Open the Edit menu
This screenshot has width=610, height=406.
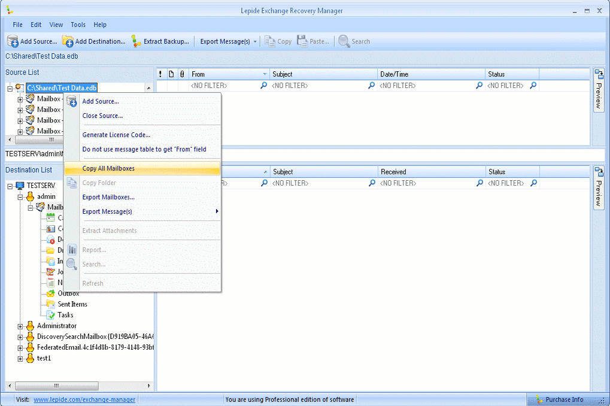coord(36,25)
